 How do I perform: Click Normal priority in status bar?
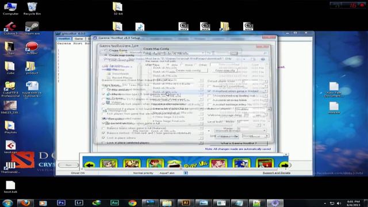coord(143,173)
